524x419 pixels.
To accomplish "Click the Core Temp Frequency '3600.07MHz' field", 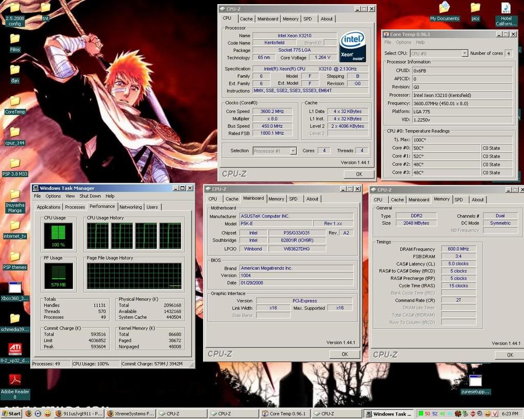I will 463,103.
